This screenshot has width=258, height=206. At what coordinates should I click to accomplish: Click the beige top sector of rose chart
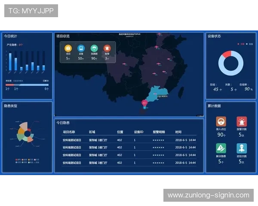24,126
